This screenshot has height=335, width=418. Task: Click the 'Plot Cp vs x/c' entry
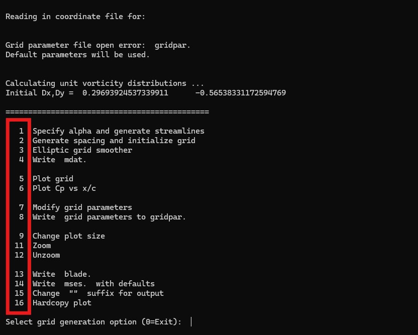click(x=64, y=188)
